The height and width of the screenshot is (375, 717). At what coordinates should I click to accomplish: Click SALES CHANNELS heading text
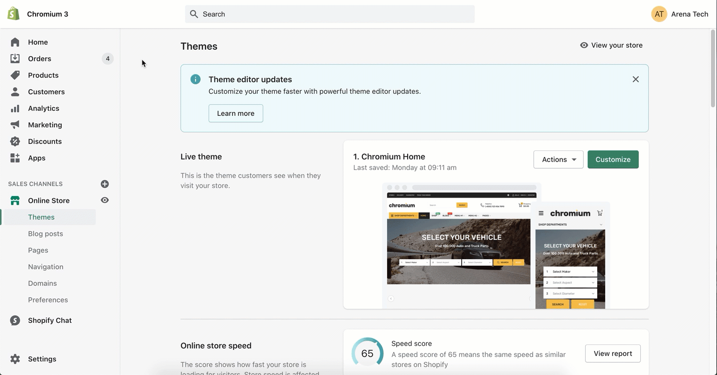click(35, 184)
